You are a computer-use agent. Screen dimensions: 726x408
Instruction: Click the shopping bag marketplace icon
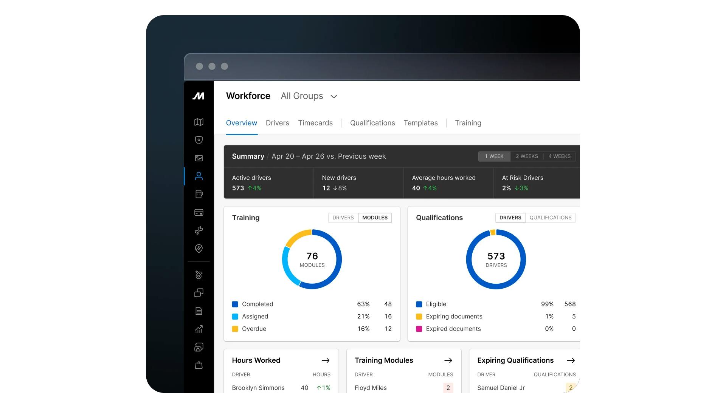tap(199, 365)
